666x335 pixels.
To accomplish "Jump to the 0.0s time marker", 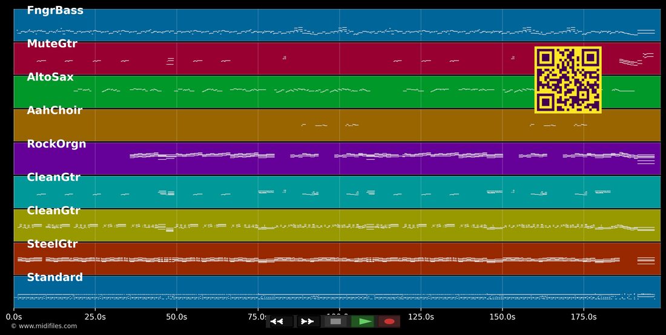I will tap(14, 317).
